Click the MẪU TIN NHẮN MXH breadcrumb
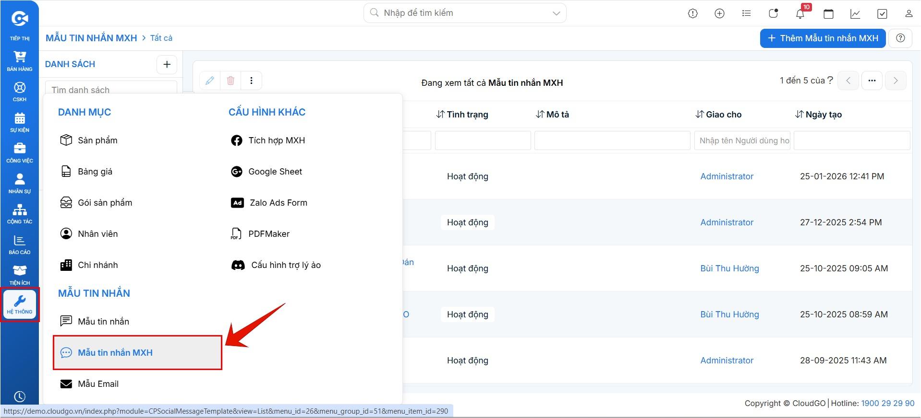This screenshot has width=921, height=418. [x=91, y=38]
